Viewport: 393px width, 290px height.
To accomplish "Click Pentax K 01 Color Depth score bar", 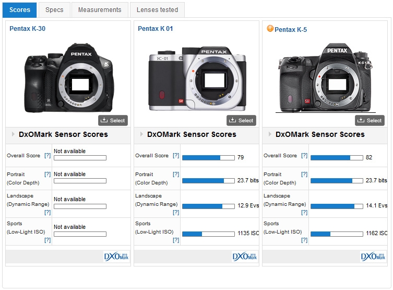I will click(x=208, y=181).
